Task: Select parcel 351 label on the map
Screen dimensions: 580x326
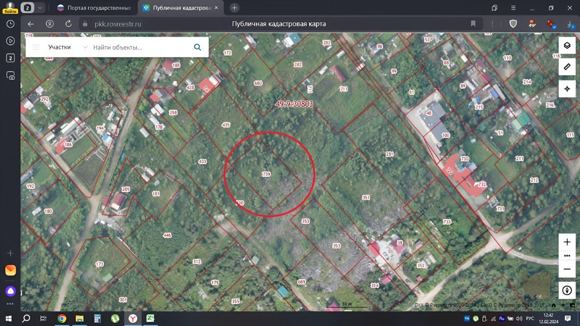Action: pos(366,197)
